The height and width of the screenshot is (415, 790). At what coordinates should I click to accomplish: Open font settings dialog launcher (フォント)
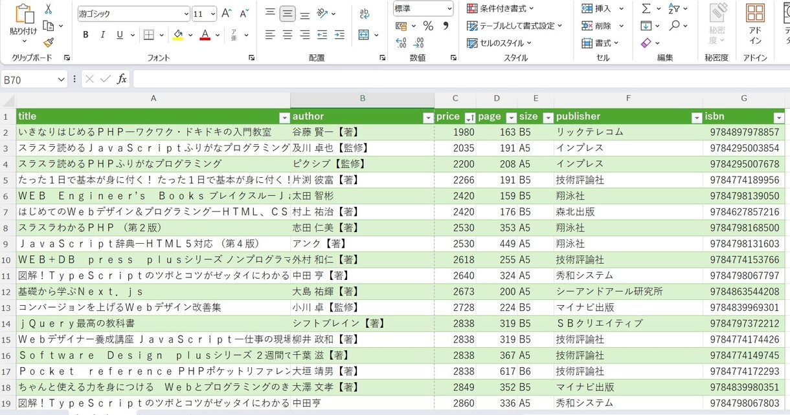(x=251, y=58)
